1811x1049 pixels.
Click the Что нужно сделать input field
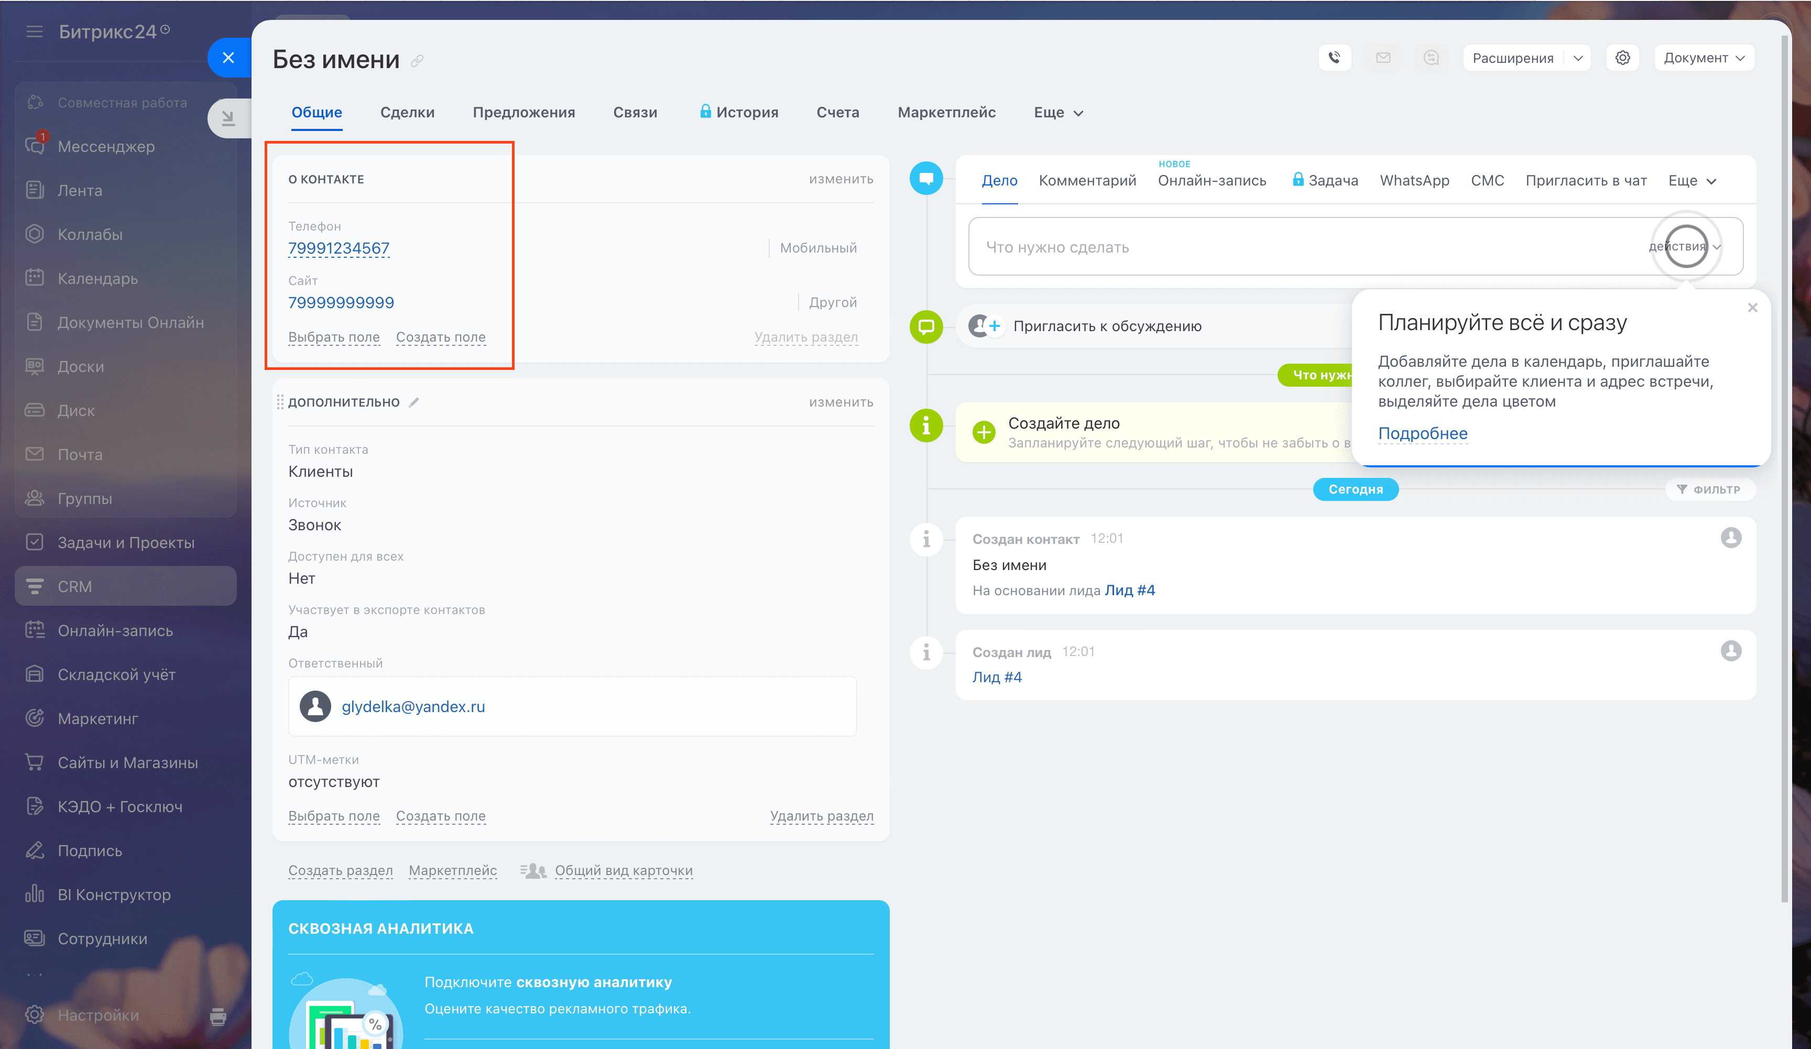pos(1294,247)
